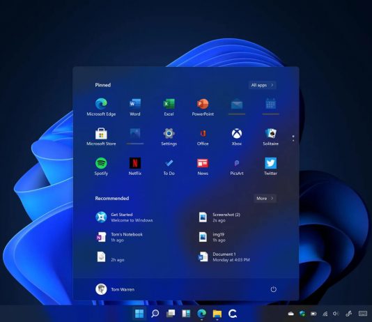Click the volume speaker tray icon
372x322 pixels.
pos(336,314)
